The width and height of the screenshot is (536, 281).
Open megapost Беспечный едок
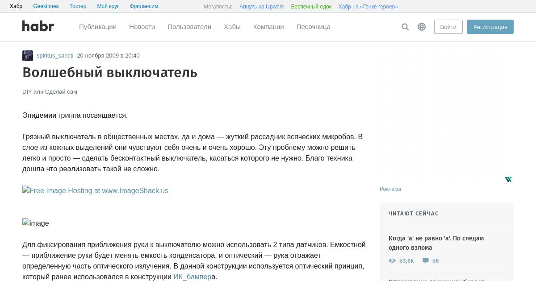pos(311,7)
